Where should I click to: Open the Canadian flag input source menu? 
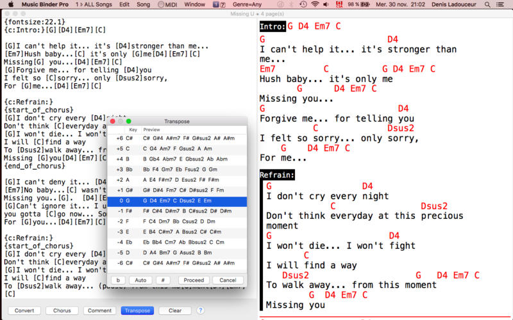click(x=339, y=4)
